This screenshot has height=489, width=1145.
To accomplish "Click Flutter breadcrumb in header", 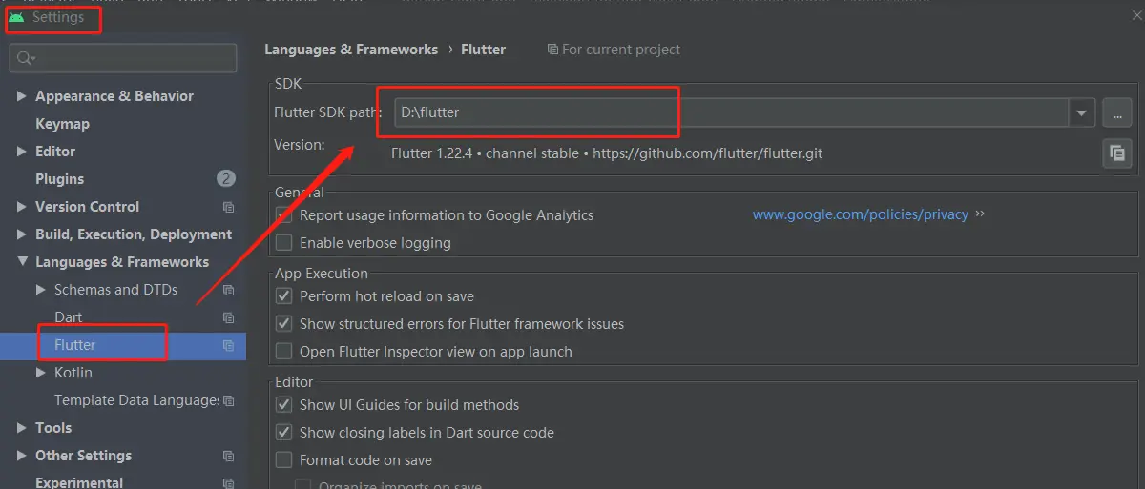I will coord(483,50).
